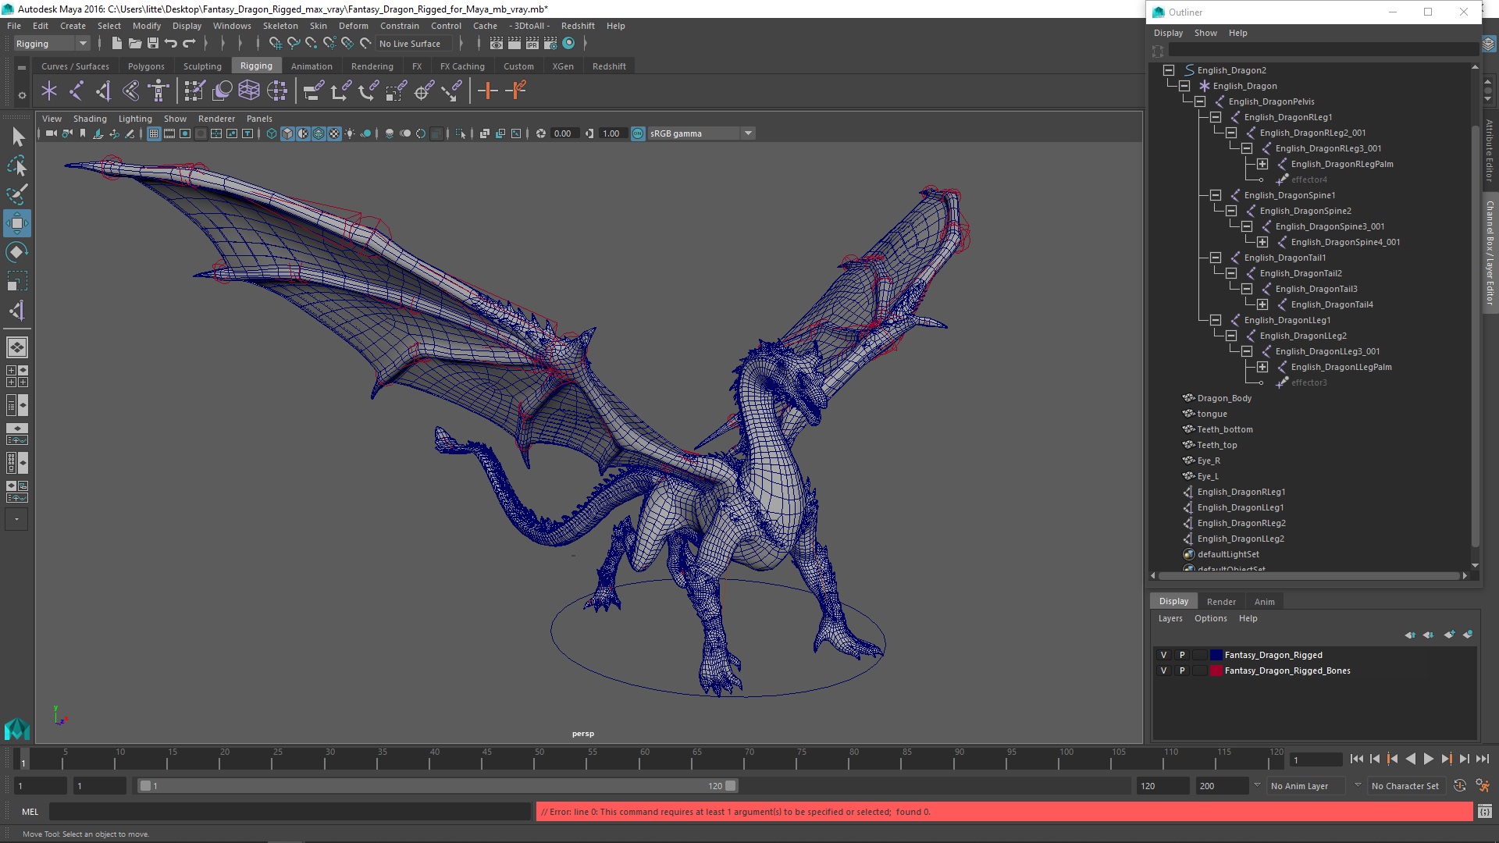The height and width of the screenshot is (843, 1499).
Task: Activate the Lasso select tool
Action: (17, 165)
